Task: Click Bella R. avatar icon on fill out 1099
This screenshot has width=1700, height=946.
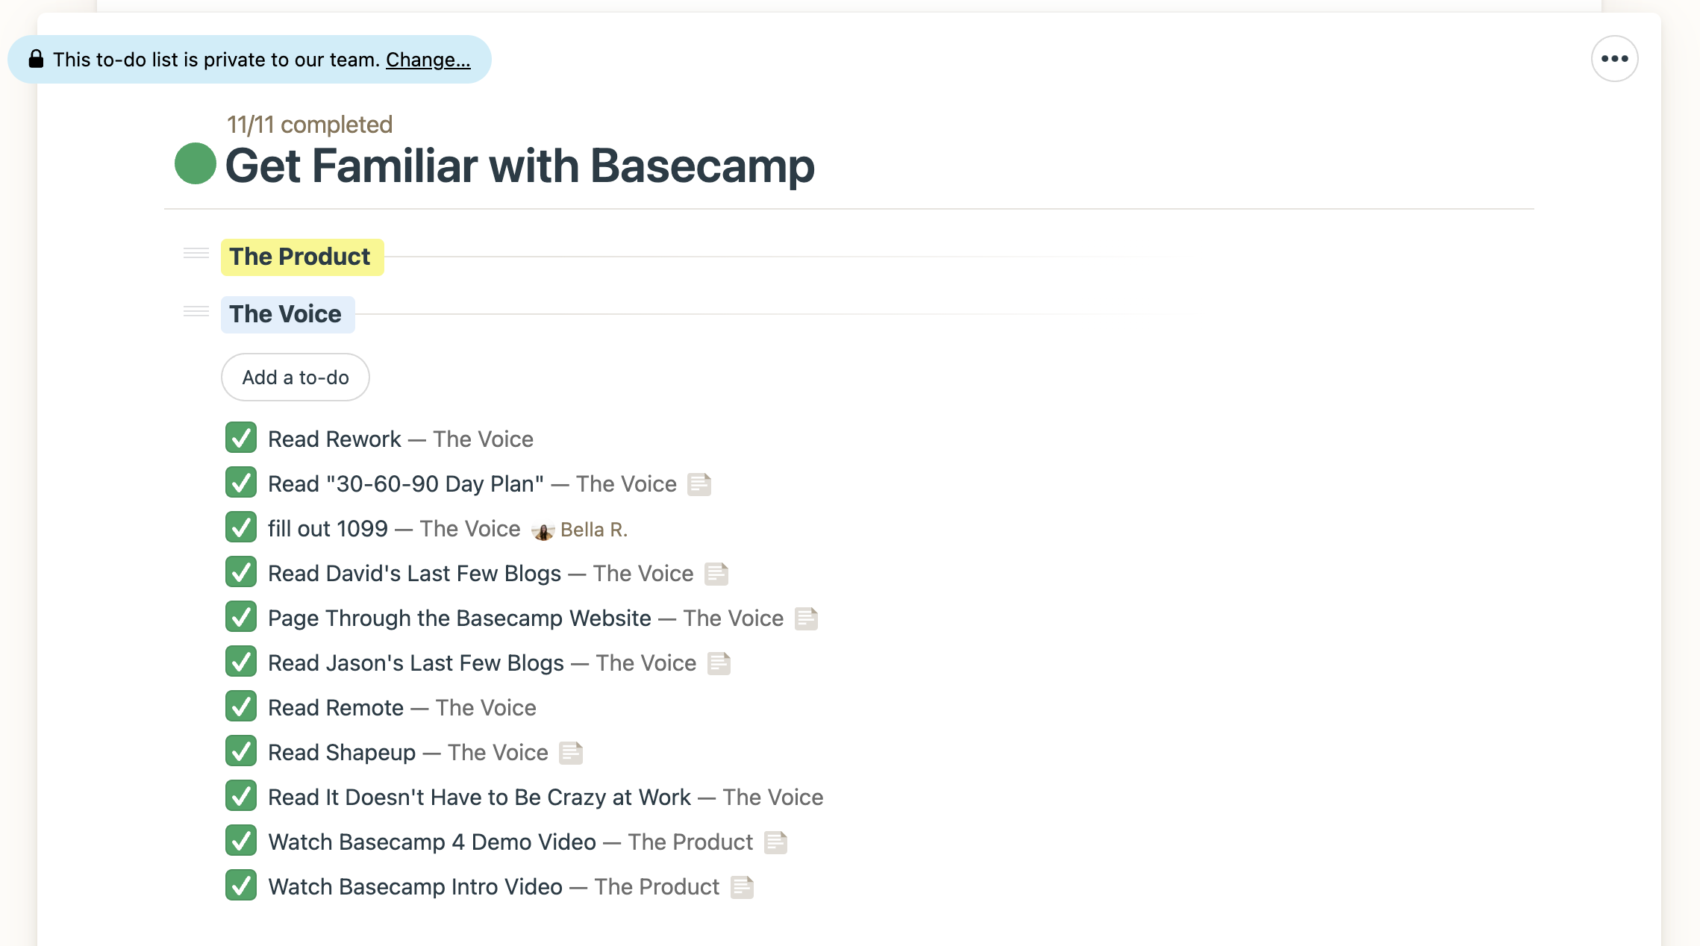Action: click(x=540, y=530)
